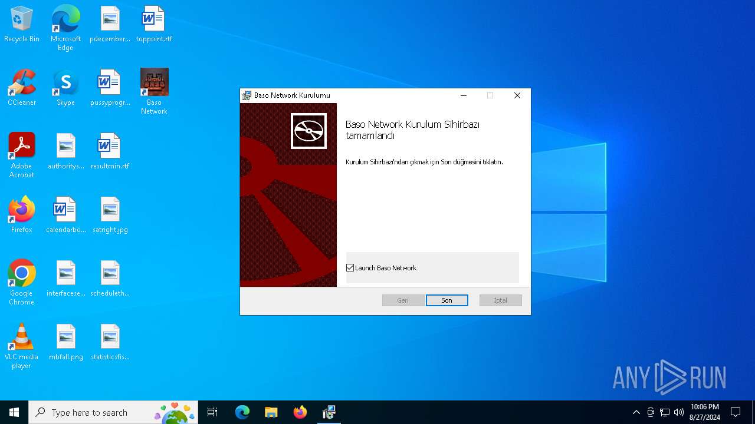Open Edge from the taskbar
The width and height of the screenshot is (755, 424).
pyautogui.click(x=242, y=412)
